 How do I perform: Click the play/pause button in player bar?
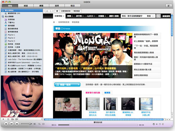pos(6,124)
